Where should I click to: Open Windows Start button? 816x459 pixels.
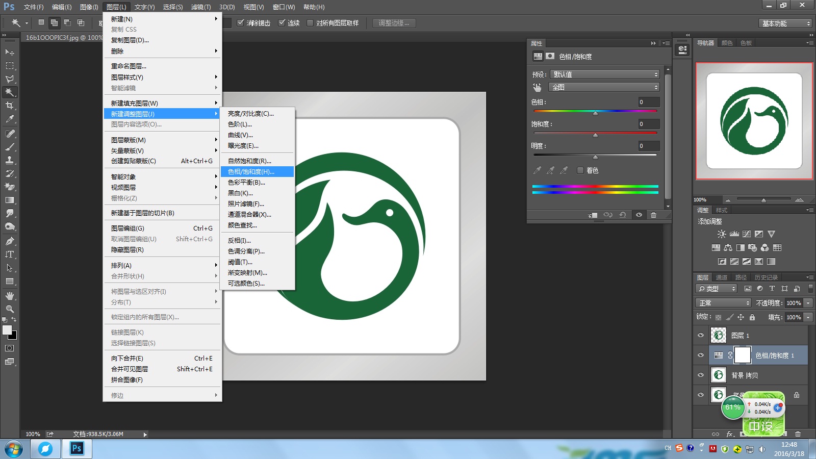[14, 449]
